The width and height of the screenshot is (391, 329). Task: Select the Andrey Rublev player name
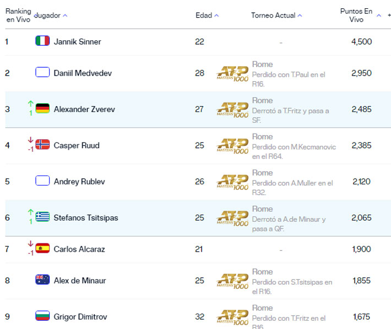79,182
